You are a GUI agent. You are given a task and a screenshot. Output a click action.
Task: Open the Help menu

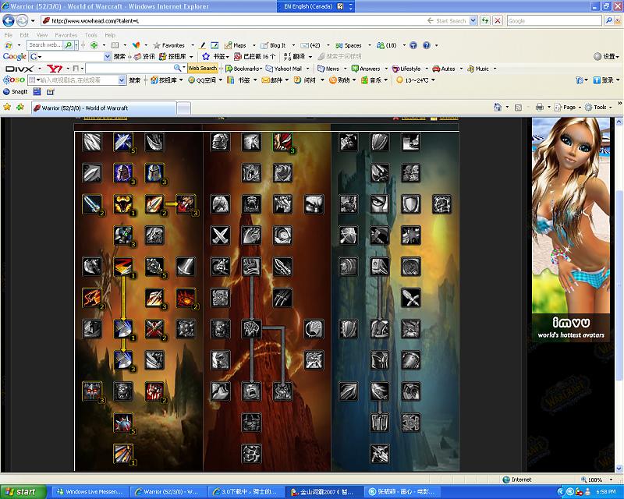tap(110, 35)
